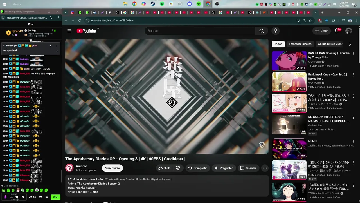Open three-dot menu on pinned chat message
Image resolution: width=360 pixels, height=203 pixels.
[57, 46]
